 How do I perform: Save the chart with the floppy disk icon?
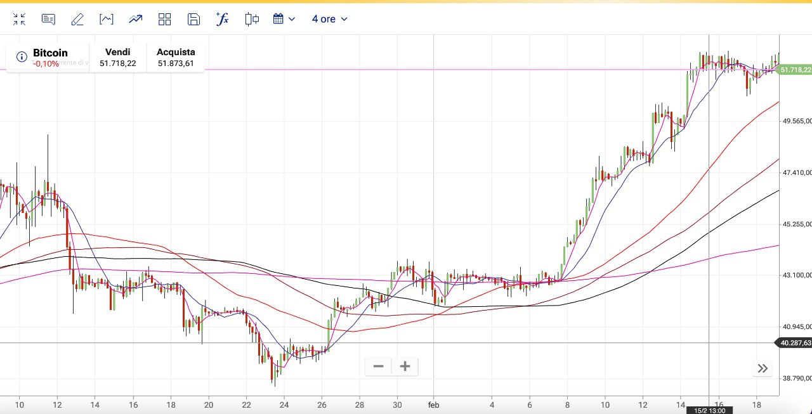193,19
